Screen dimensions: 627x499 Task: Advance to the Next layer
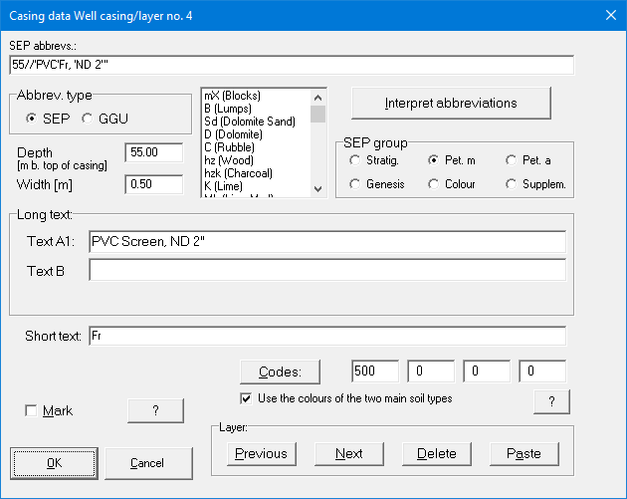coord(349,453)
